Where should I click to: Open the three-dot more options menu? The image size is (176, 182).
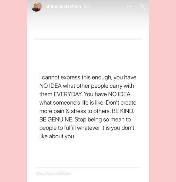(129, 6)
